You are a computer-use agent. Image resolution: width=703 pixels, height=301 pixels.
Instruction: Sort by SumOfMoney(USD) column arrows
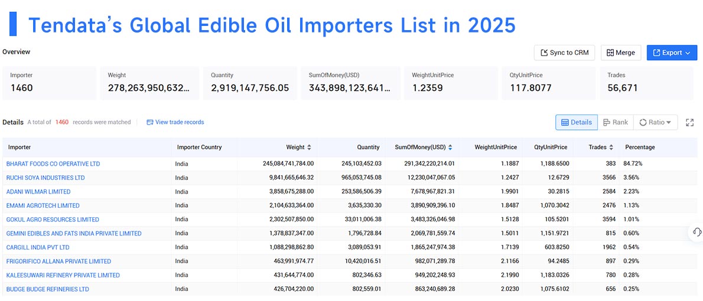[x=450, y=147]
